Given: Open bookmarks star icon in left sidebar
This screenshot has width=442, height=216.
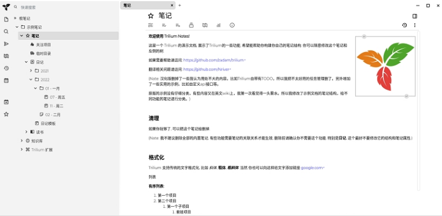Looking at the screenshot, I should click(6, 114).
